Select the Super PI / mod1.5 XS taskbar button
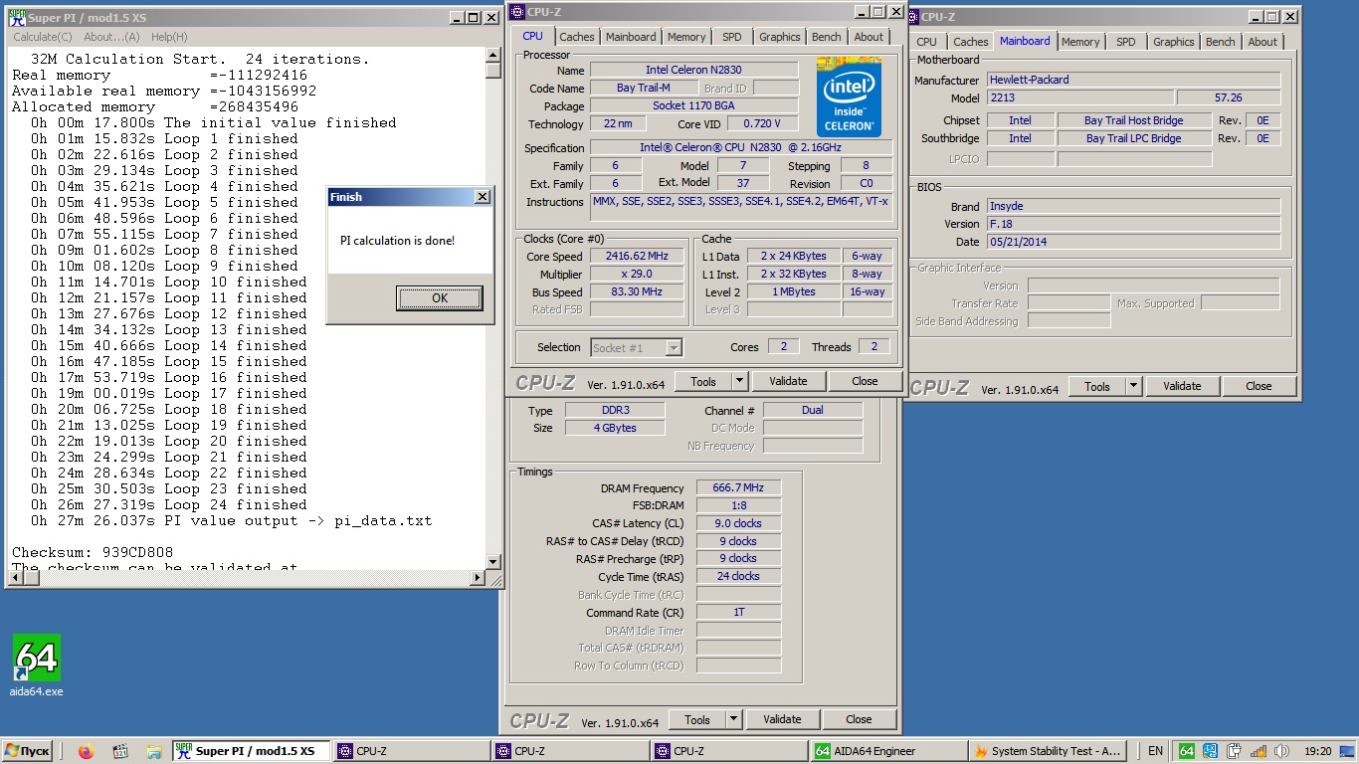Screen dimensions: 1359x764 tap(252, 751)
